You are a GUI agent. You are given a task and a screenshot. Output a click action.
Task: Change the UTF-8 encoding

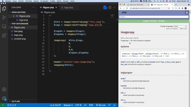click(x=78, y=105)
